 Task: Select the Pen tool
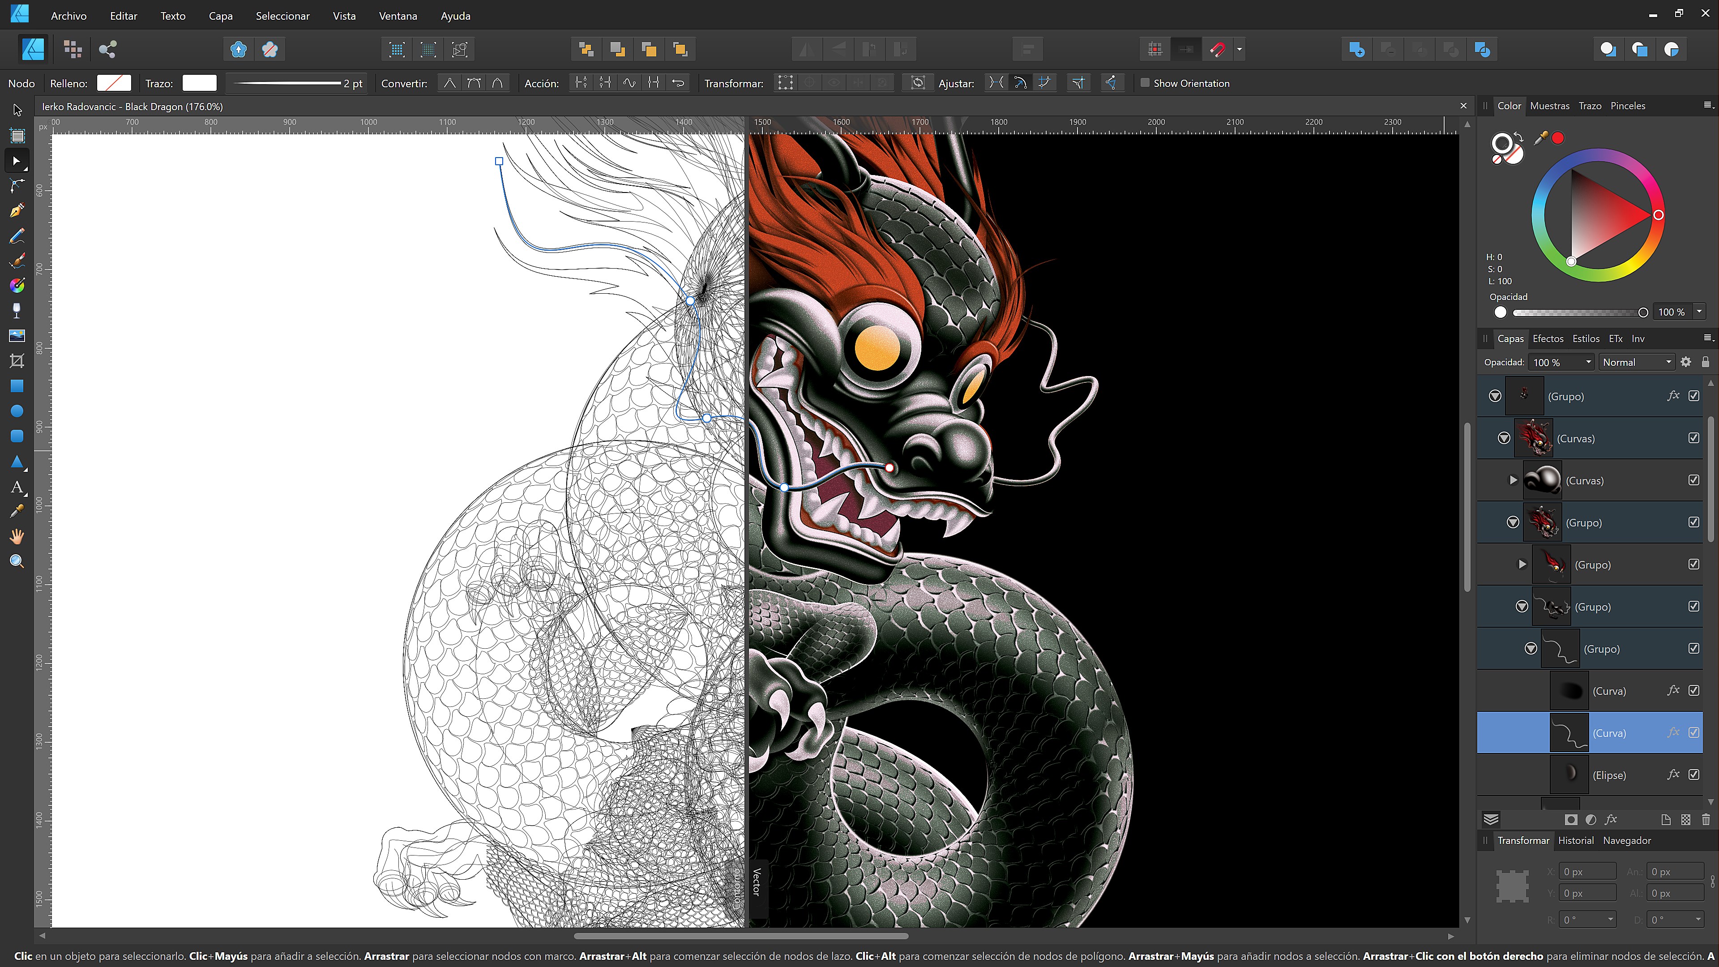(x=17, y=210)
